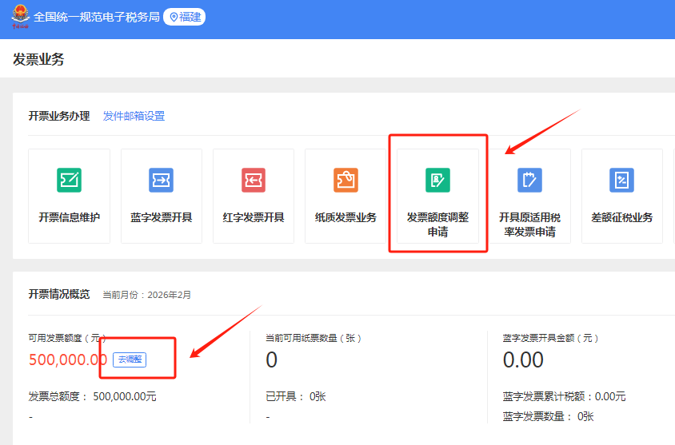
Task: Open the 福建 region selector
Action: pyautogui.click(x=185, y=17)
